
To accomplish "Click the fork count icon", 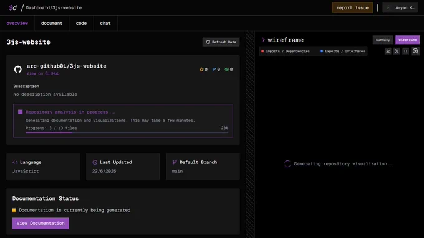I will point(214,70).
